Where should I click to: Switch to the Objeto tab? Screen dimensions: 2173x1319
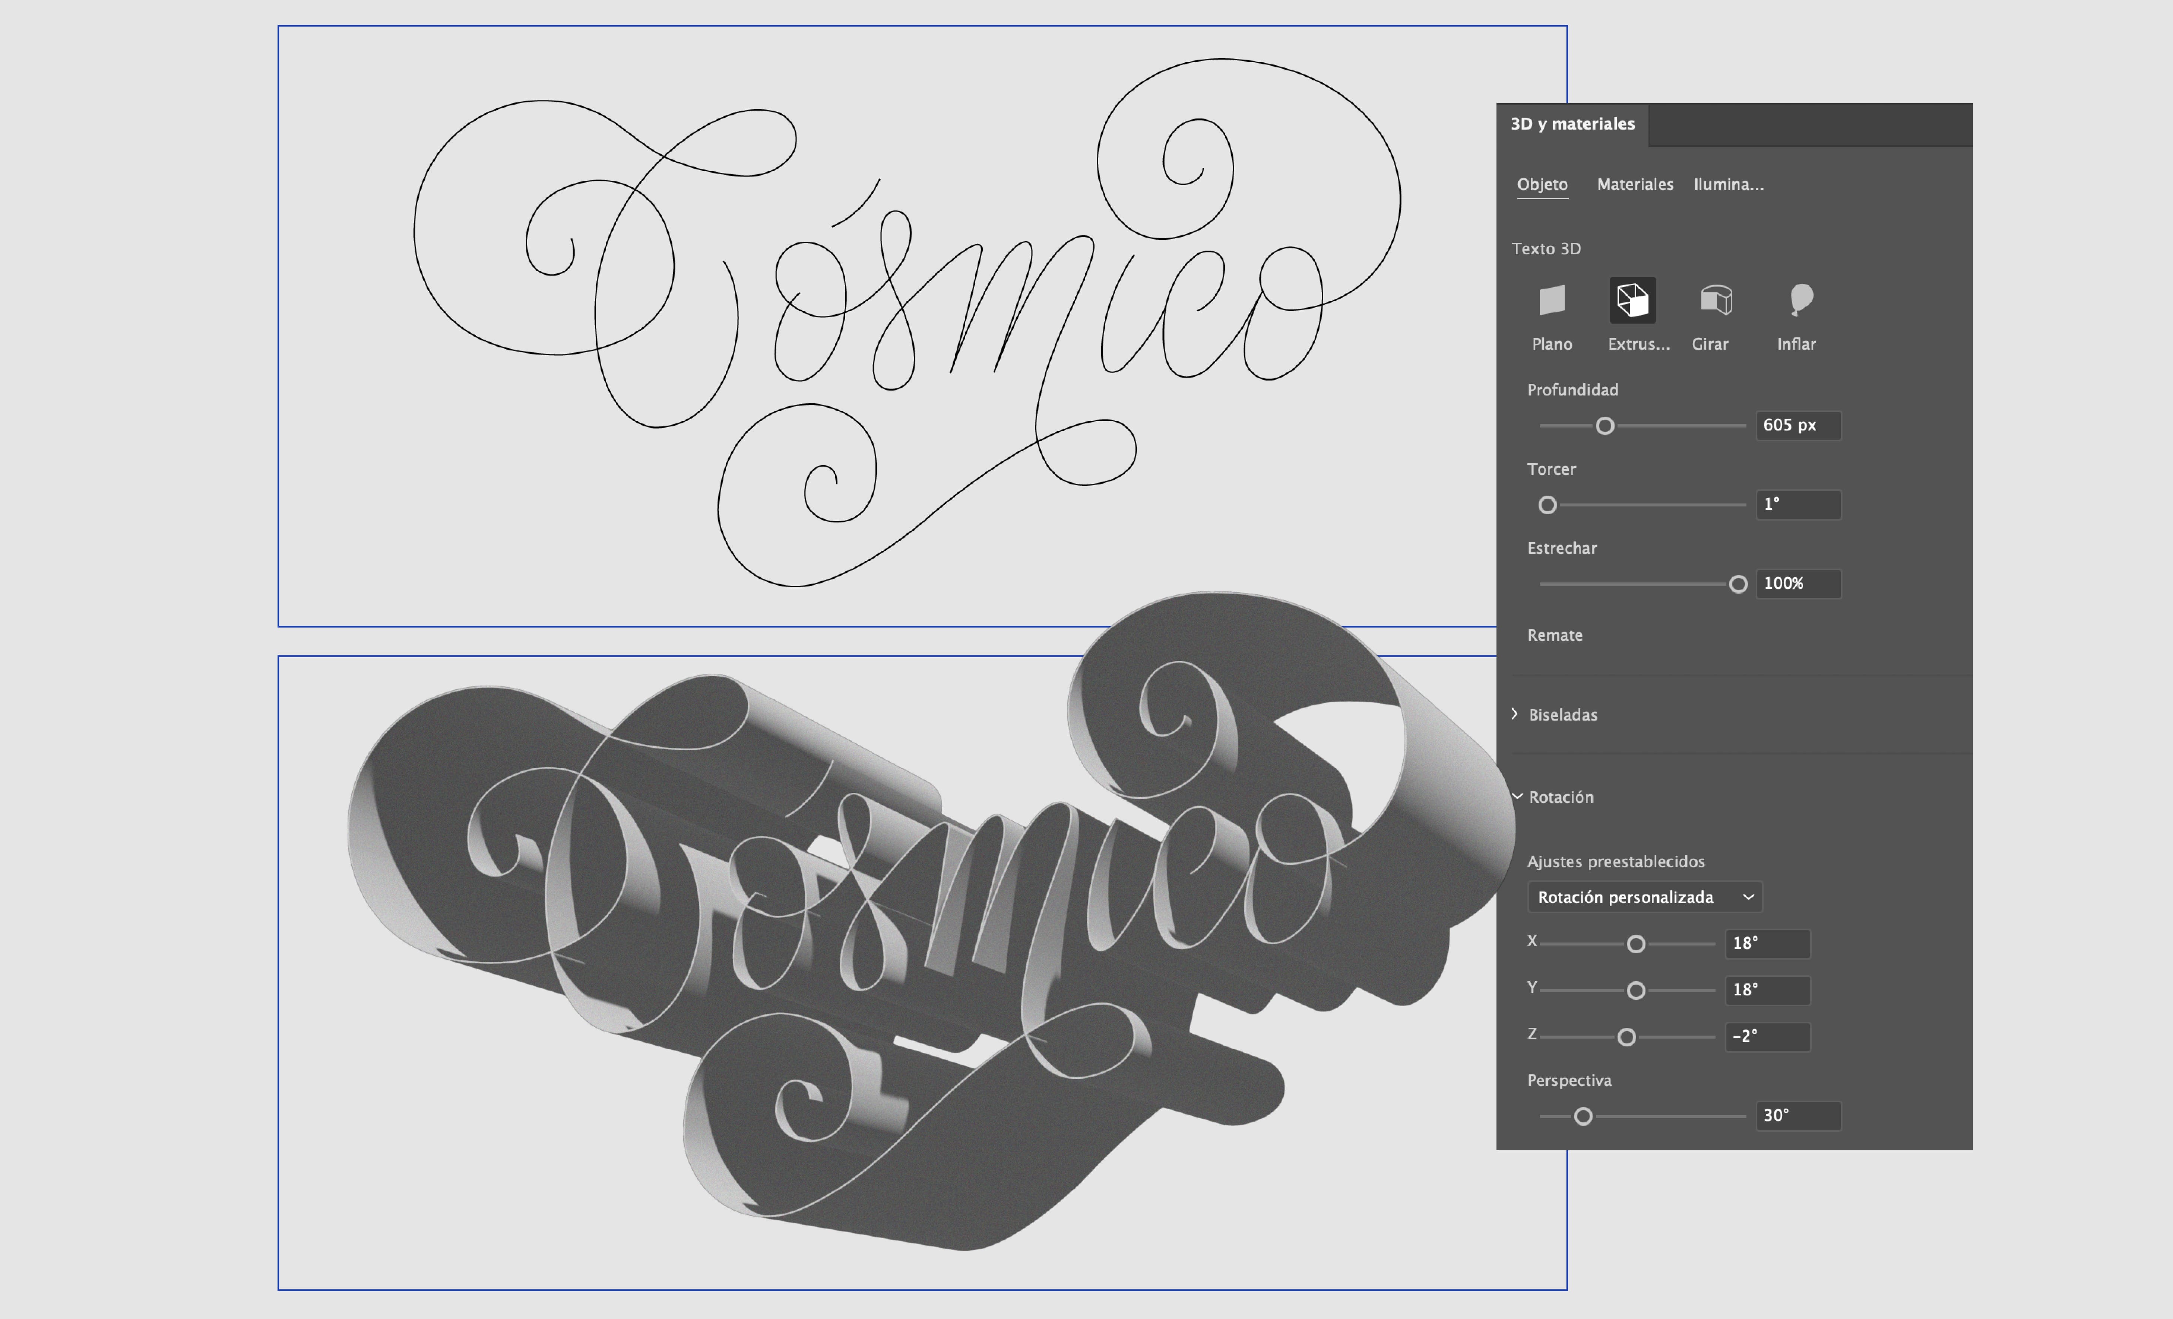tap(1542, 184)
